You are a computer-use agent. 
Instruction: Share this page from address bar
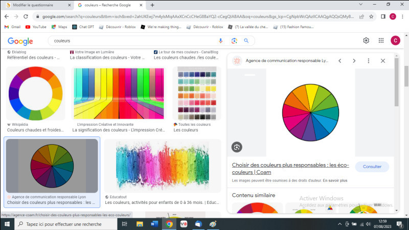pyautogui.click(x=361, y=16)
